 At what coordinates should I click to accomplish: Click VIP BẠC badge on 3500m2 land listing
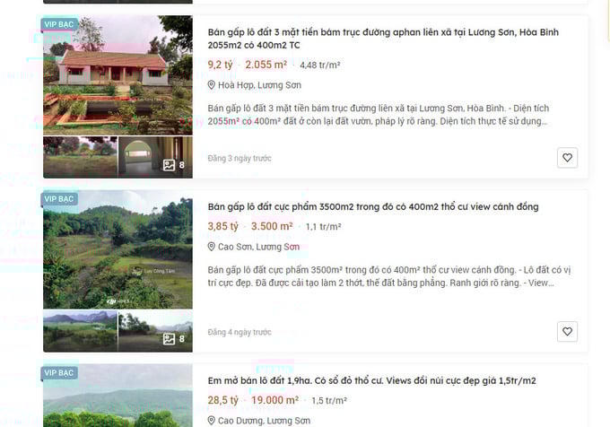click(x=58, y=199)
